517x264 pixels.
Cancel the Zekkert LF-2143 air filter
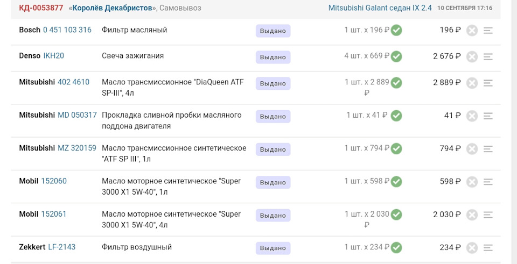pyautogui.click(x=472, y=248)
